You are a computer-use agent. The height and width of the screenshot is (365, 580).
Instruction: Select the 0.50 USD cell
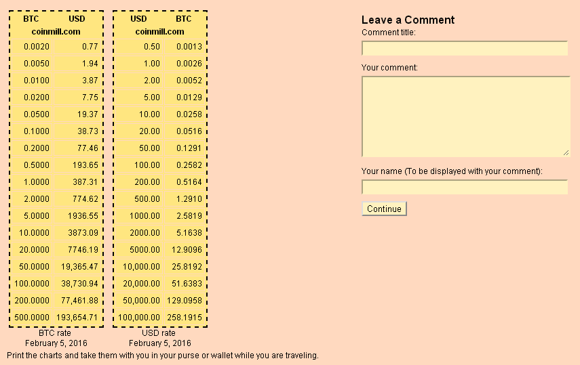coord(152,47)
